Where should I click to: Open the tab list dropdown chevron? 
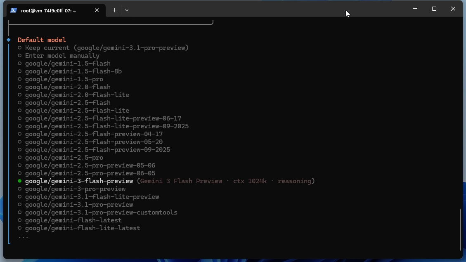[x=127, y=10]
